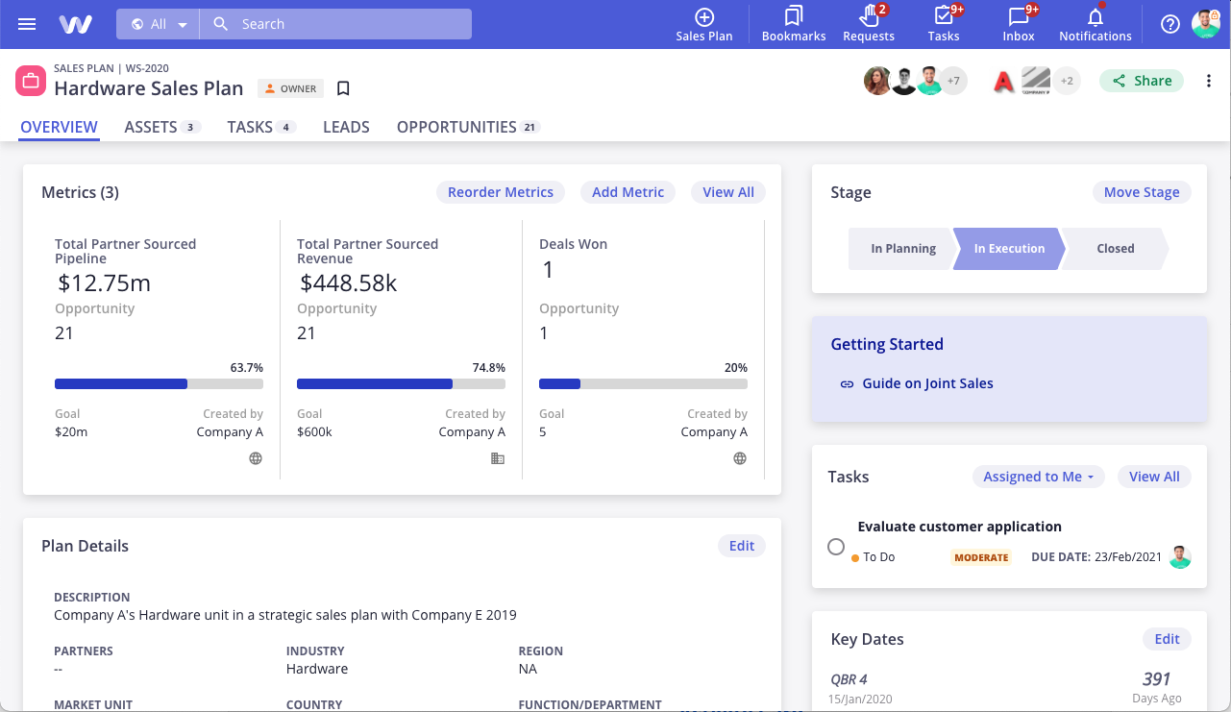1231x712 pixels.
Task: Click View All in Tasks panel
Action: 1154,477
